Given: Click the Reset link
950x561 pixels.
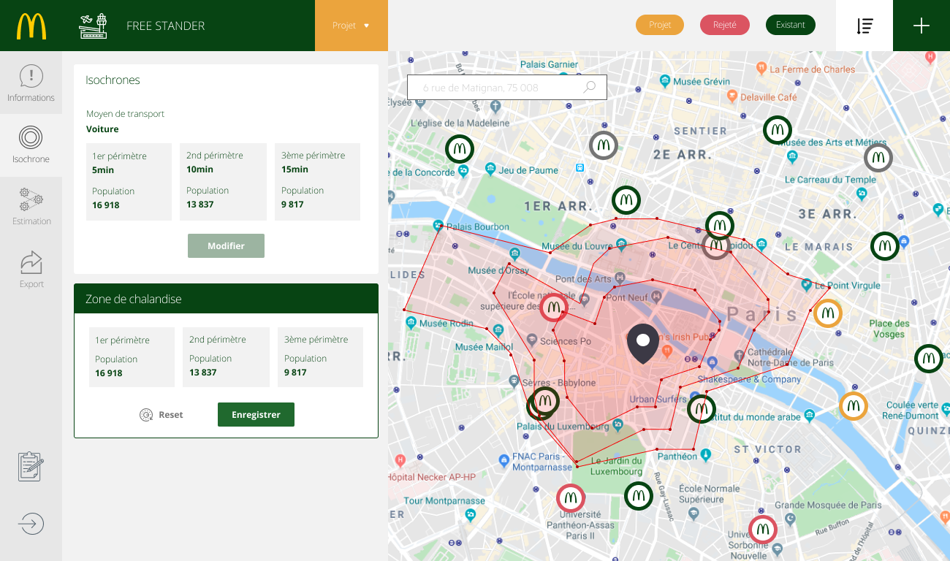Looking at the screenshot, I should [x=161, y=415].
